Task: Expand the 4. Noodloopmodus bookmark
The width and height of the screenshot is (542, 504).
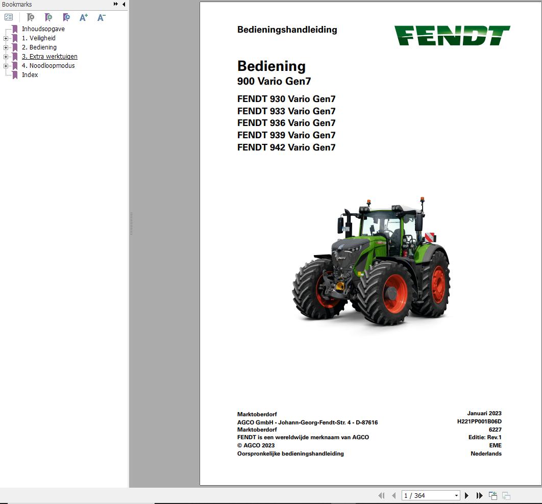Action: [x=6, y=66]
